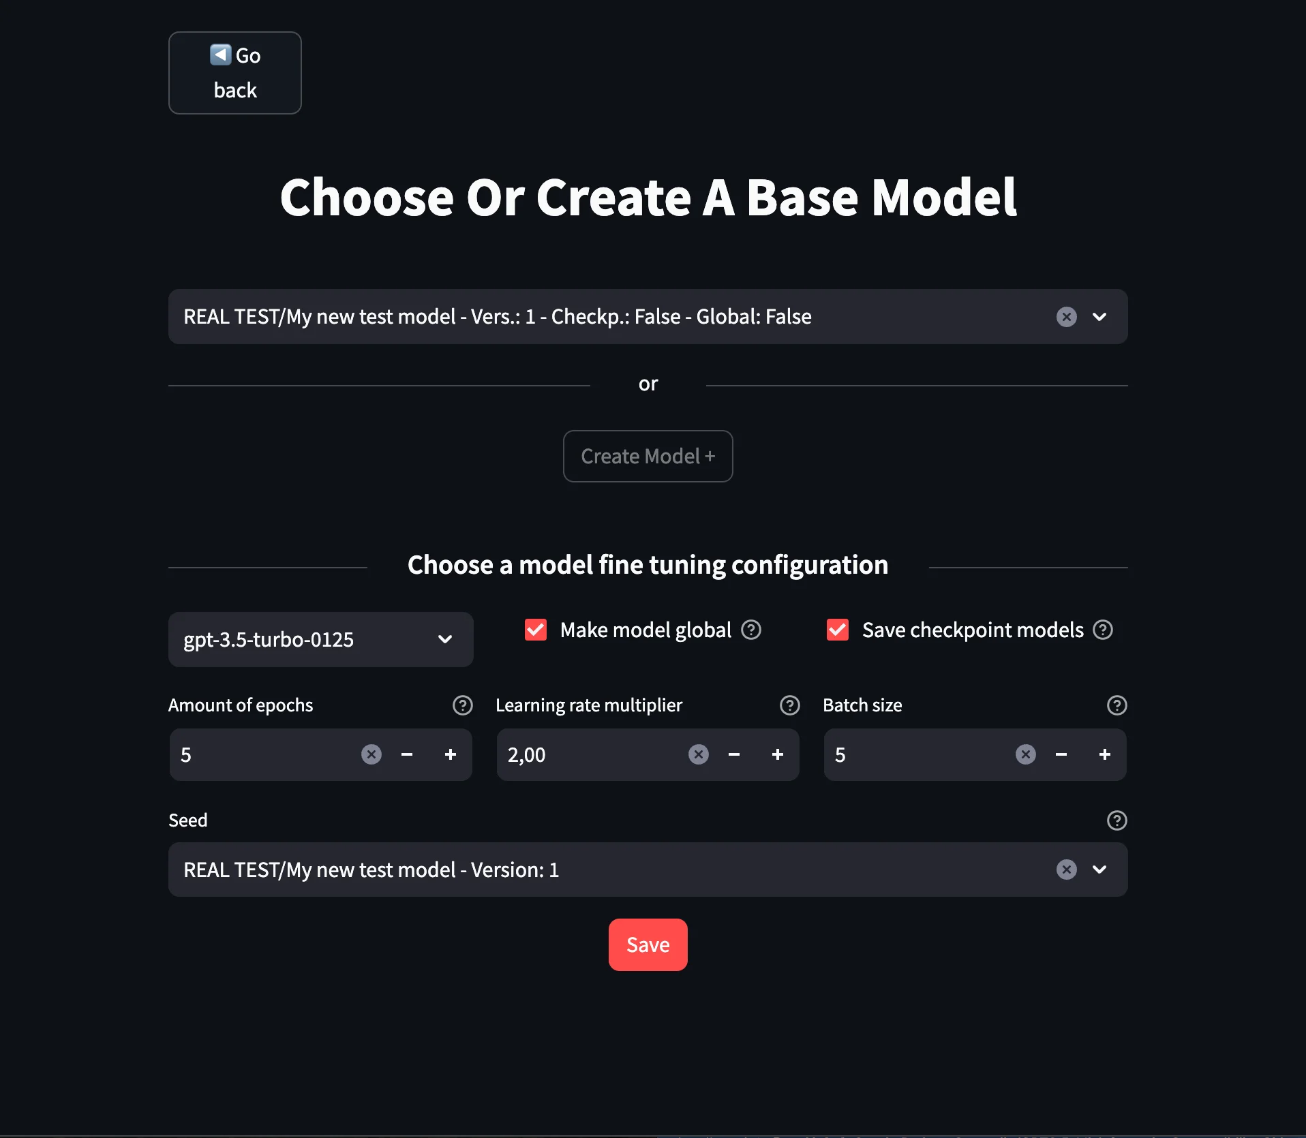This screenshot has height=1138, width=1306.
Task: Open the Batch size help tooltip
Action: point(1117,705)
